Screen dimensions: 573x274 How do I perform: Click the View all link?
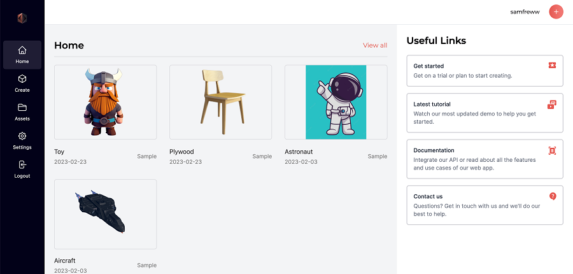374,45
